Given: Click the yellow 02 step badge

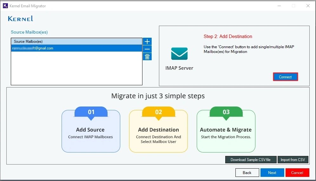Looking at the screenshot, I should tap(158, 112).
